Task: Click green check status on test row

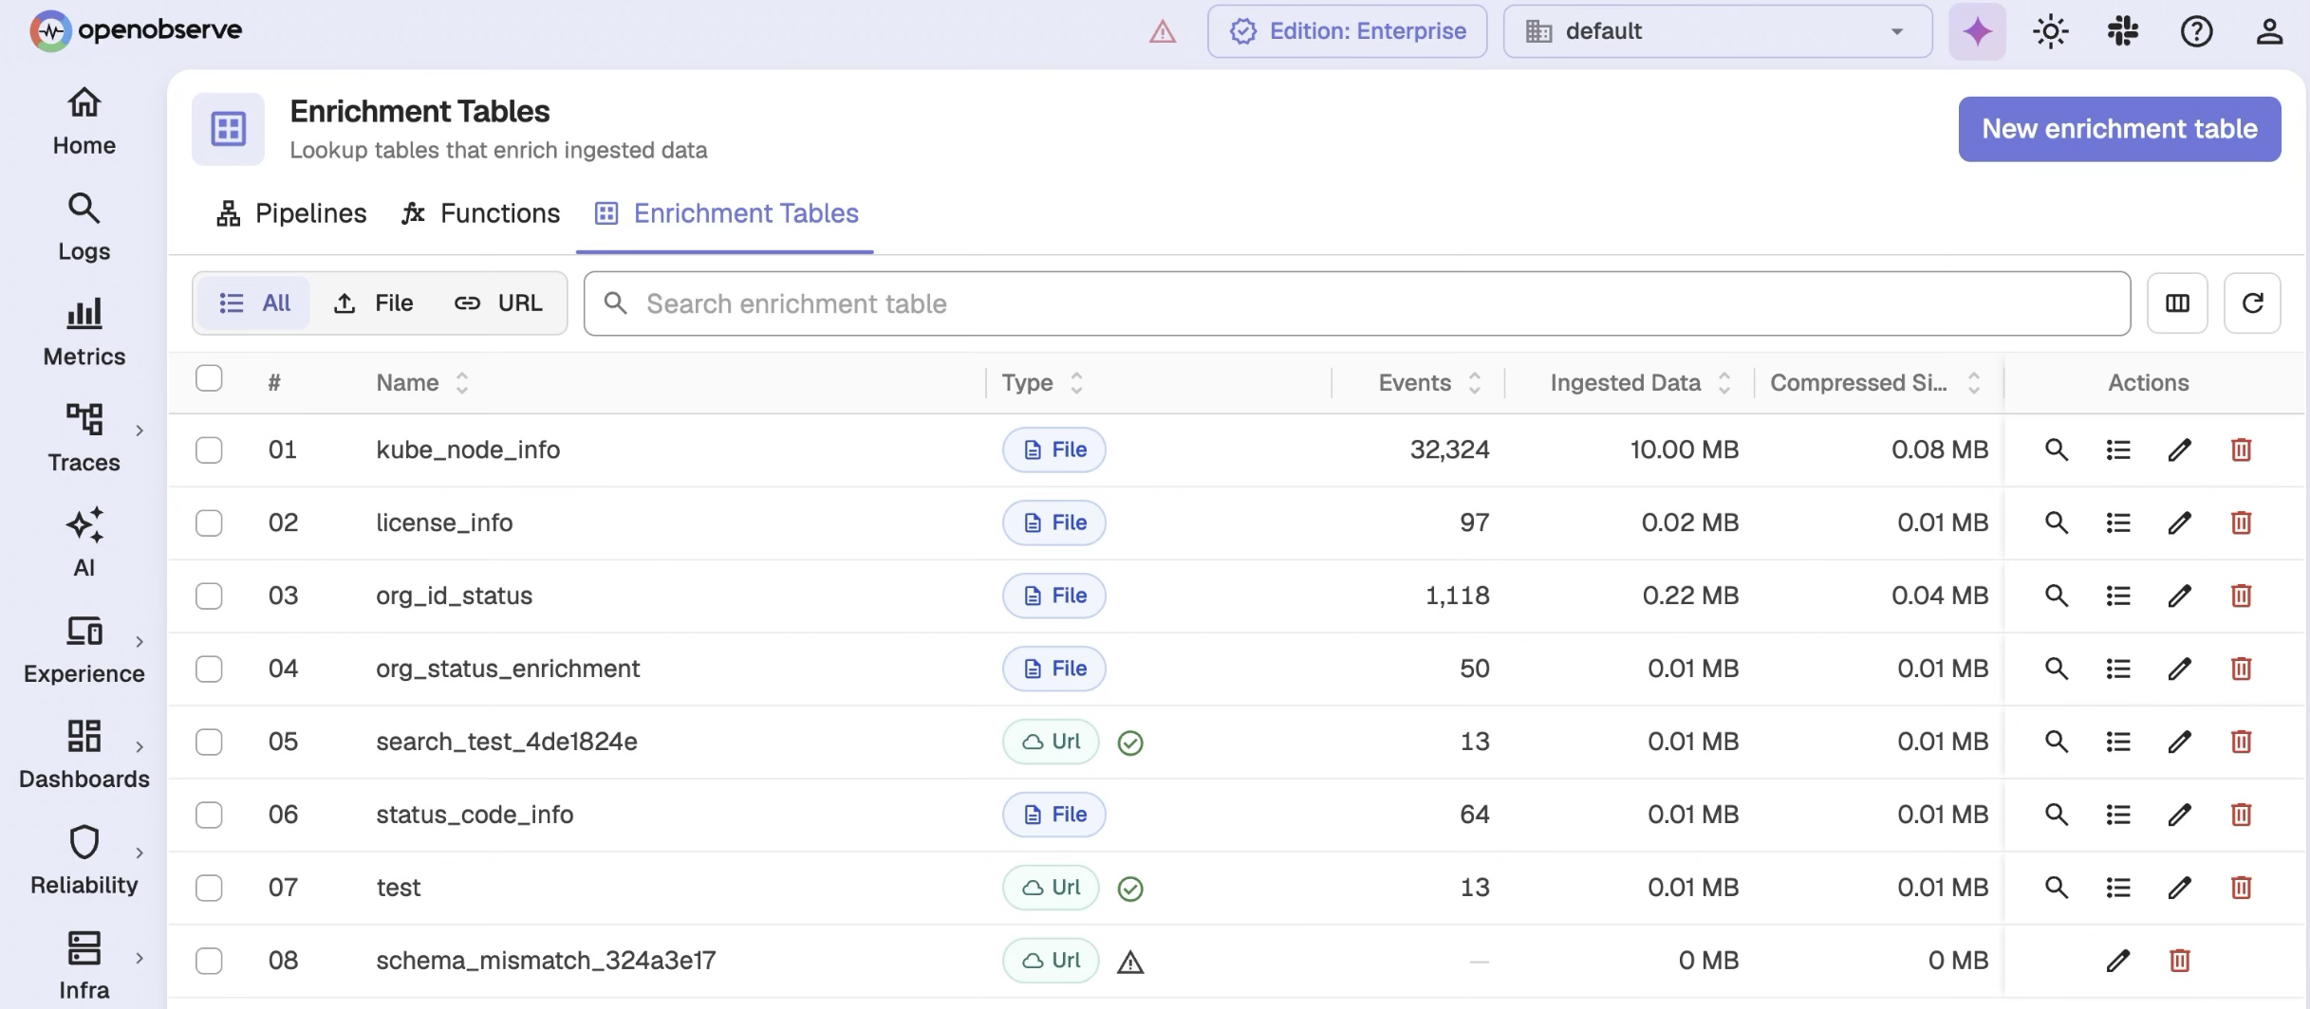Action: coord(1129,889)
